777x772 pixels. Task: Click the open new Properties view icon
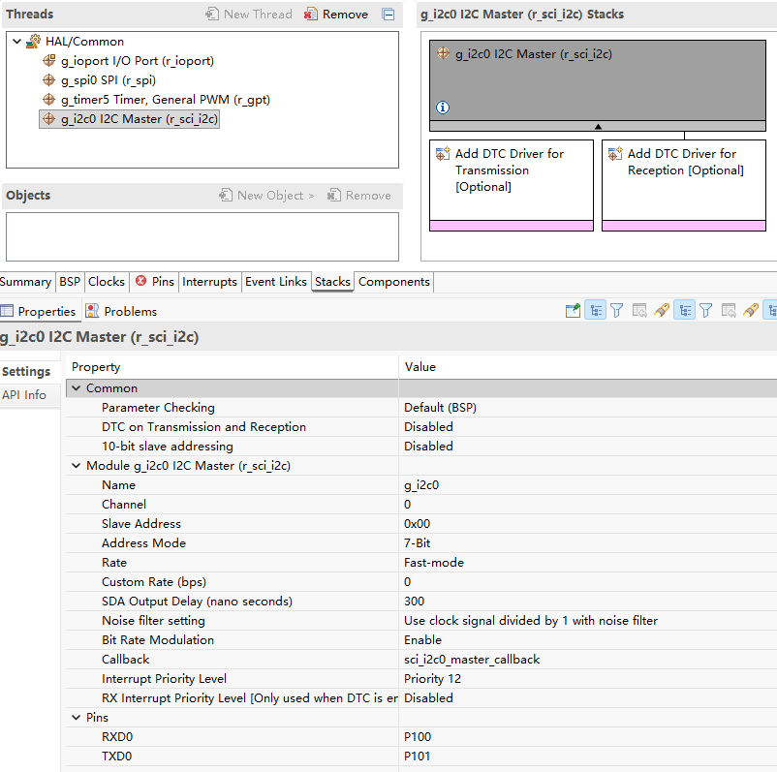(573, 311)
